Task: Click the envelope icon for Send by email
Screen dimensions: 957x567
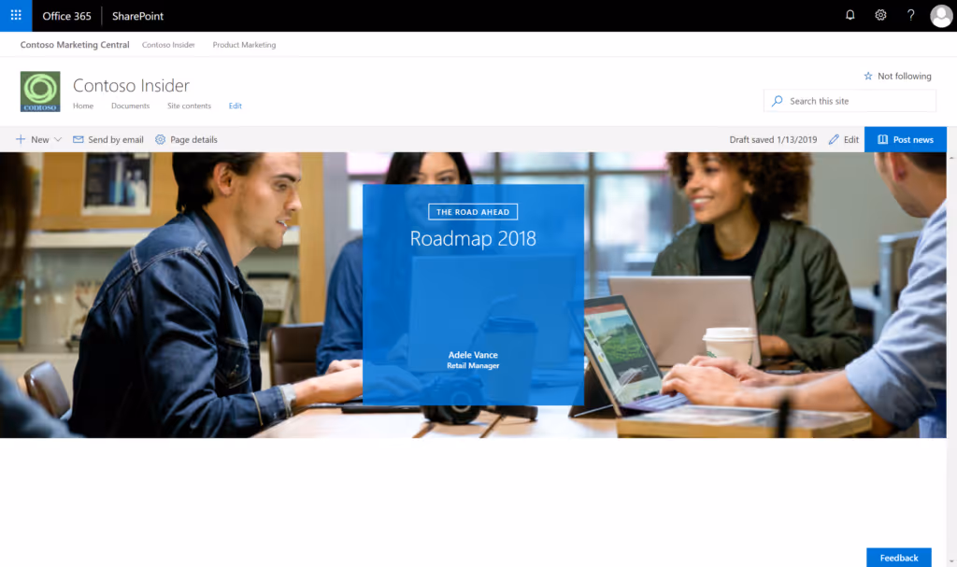Action: point(79,139)
